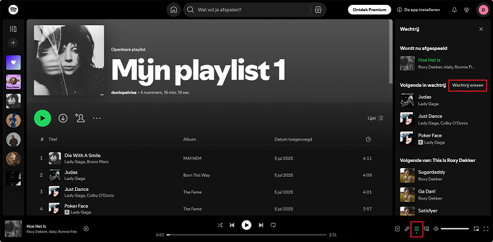Click the 'Mijn playlist 1' title
Image resolution: width=493 pixels, height=242 pixels.
198,70
